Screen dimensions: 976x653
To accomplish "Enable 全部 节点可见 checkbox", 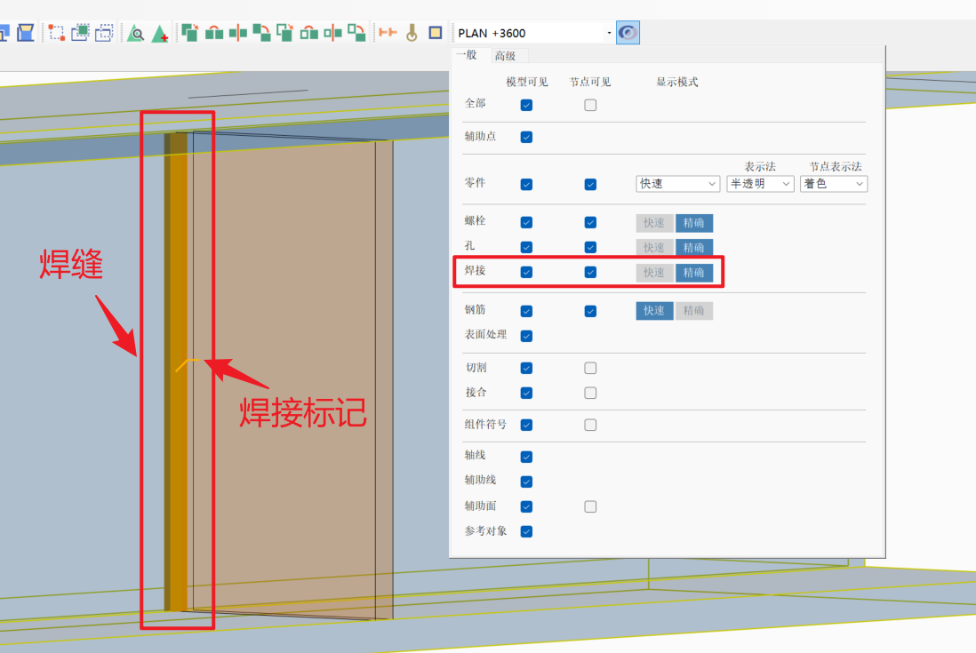I will (x=591, y=105).
